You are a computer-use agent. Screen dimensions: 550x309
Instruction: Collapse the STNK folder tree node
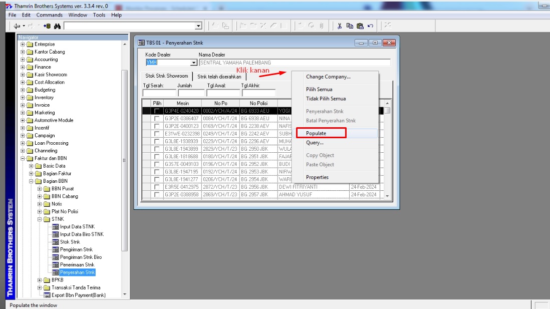(x=40, y=219)
